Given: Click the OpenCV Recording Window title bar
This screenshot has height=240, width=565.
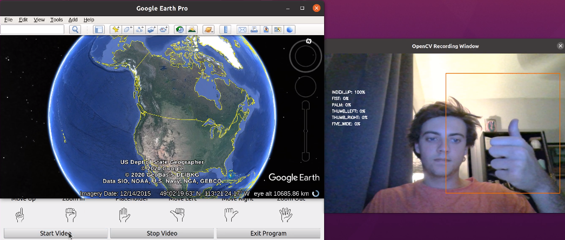Looking at the screenshot, I should [446, 46].
